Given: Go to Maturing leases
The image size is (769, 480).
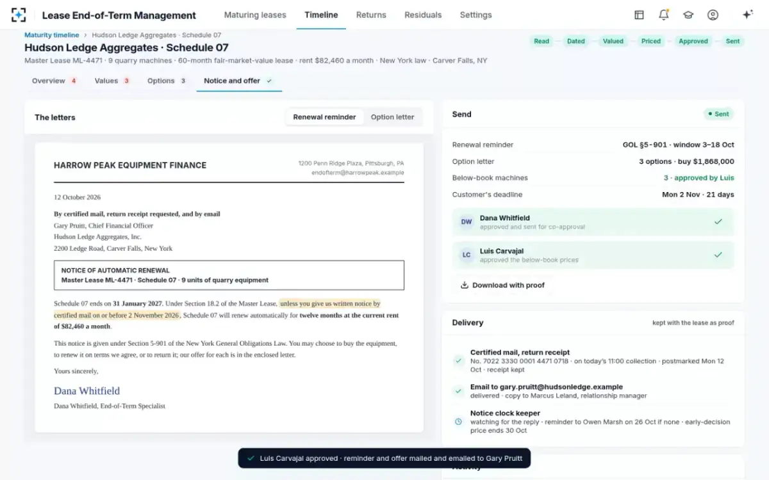Looking at the screenshot, I should click(255, 15).
